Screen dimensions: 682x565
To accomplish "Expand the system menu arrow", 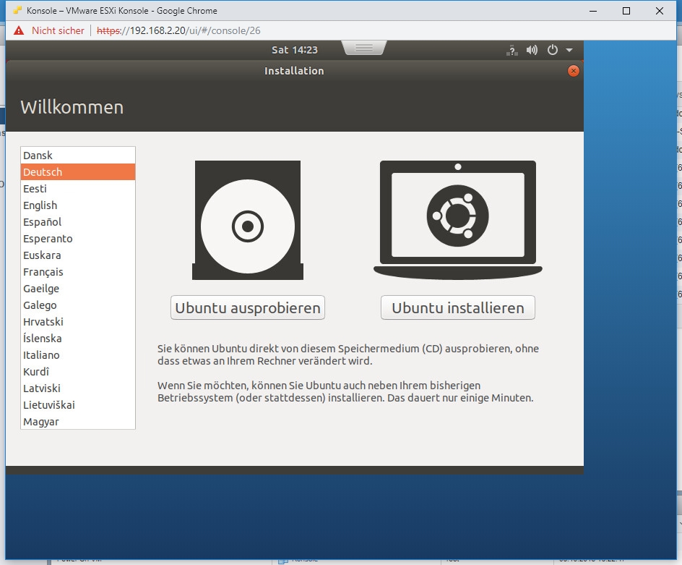I will 569,51.
